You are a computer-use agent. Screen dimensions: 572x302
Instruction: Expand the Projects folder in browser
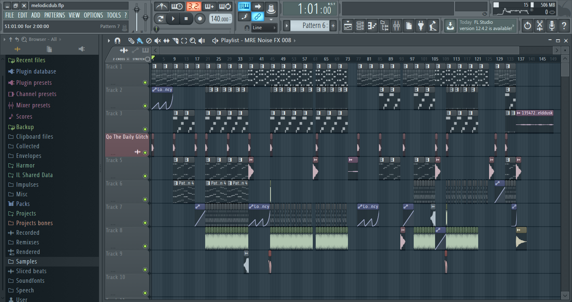pos(26,213)
